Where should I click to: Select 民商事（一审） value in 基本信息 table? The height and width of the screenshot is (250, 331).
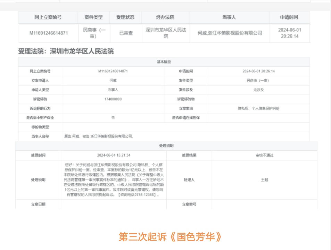tap(258, 81)
